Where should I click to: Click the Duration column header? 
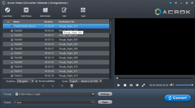[x=48, y=22]
